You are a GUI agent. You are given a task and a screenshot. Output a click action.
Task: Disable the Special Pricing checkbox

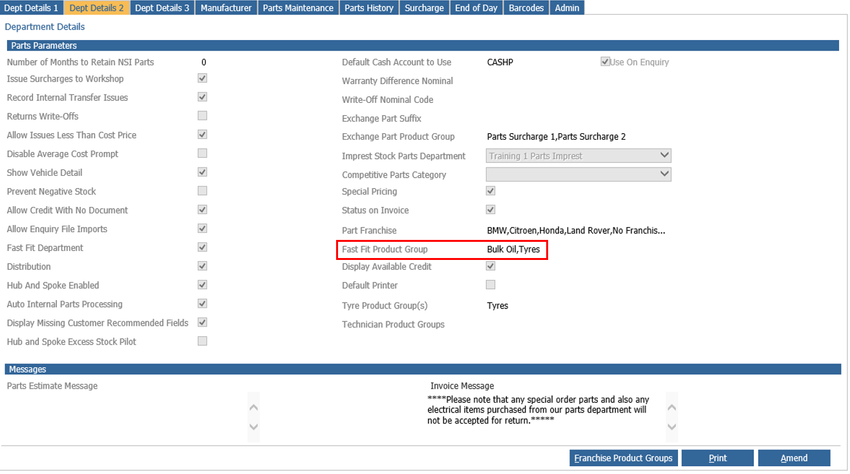click(x=491, y=191)
